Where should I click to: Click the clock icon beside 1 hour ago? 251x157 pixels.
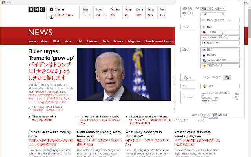tap(30, 109)
